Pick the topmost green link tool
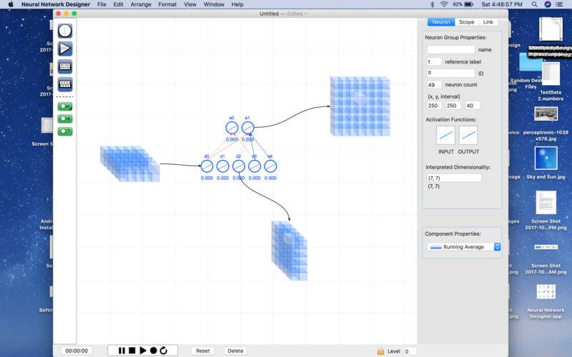572x357 pixels. [x=65, y=106]
